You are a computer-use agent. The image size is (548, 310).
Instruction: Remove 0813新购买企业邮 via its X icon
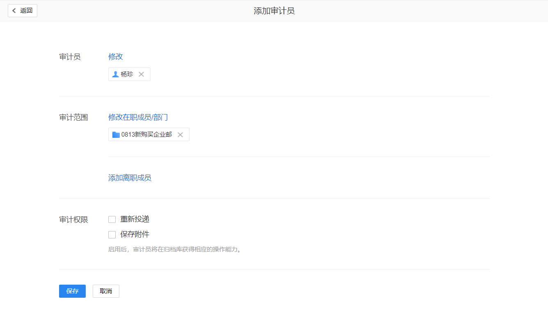(180, 134)
